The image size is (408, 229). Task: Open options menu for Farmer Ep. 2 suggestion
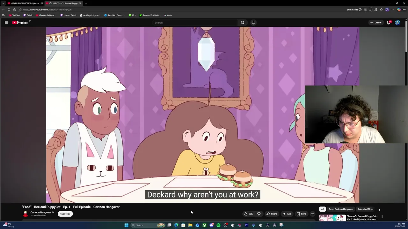[382, 217]
